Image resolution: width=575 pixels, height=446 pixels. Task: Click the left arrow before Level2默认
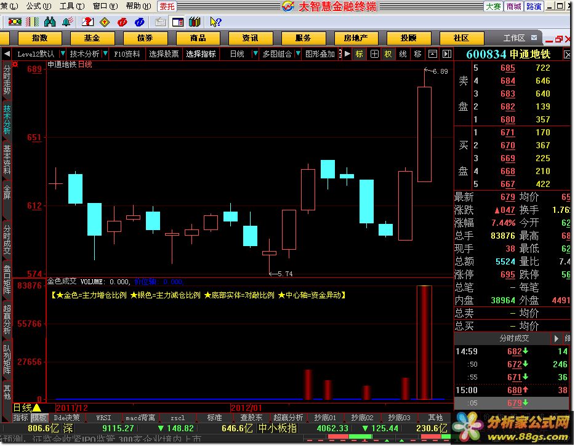[7, 54]
